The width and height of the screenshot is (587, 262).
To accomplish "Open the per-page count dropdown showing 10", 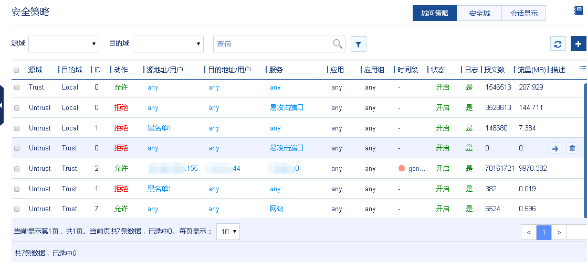I will 228,231.
